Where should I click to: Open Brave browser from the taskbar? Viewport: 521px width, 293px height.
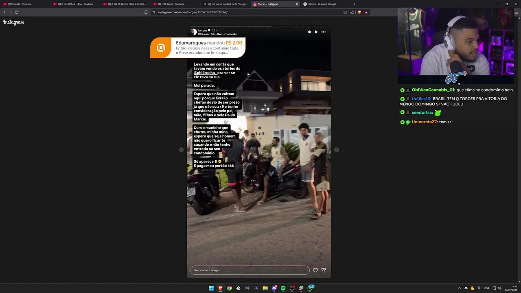coord(220,288)
